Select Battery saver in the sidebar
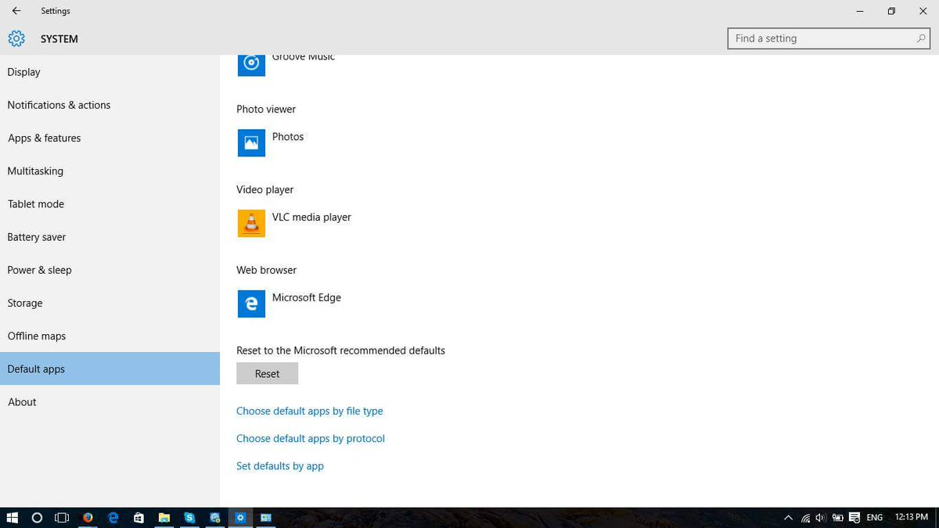The width and height of the screenshot is (939, 528). point(37,237)
